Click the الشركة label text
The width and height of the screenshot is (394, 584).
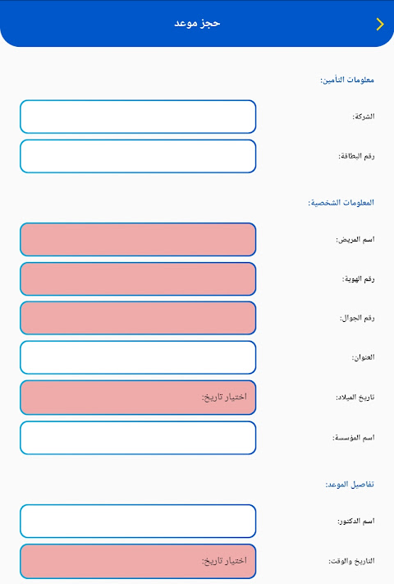pyautogui.click(x=364, y=117)
